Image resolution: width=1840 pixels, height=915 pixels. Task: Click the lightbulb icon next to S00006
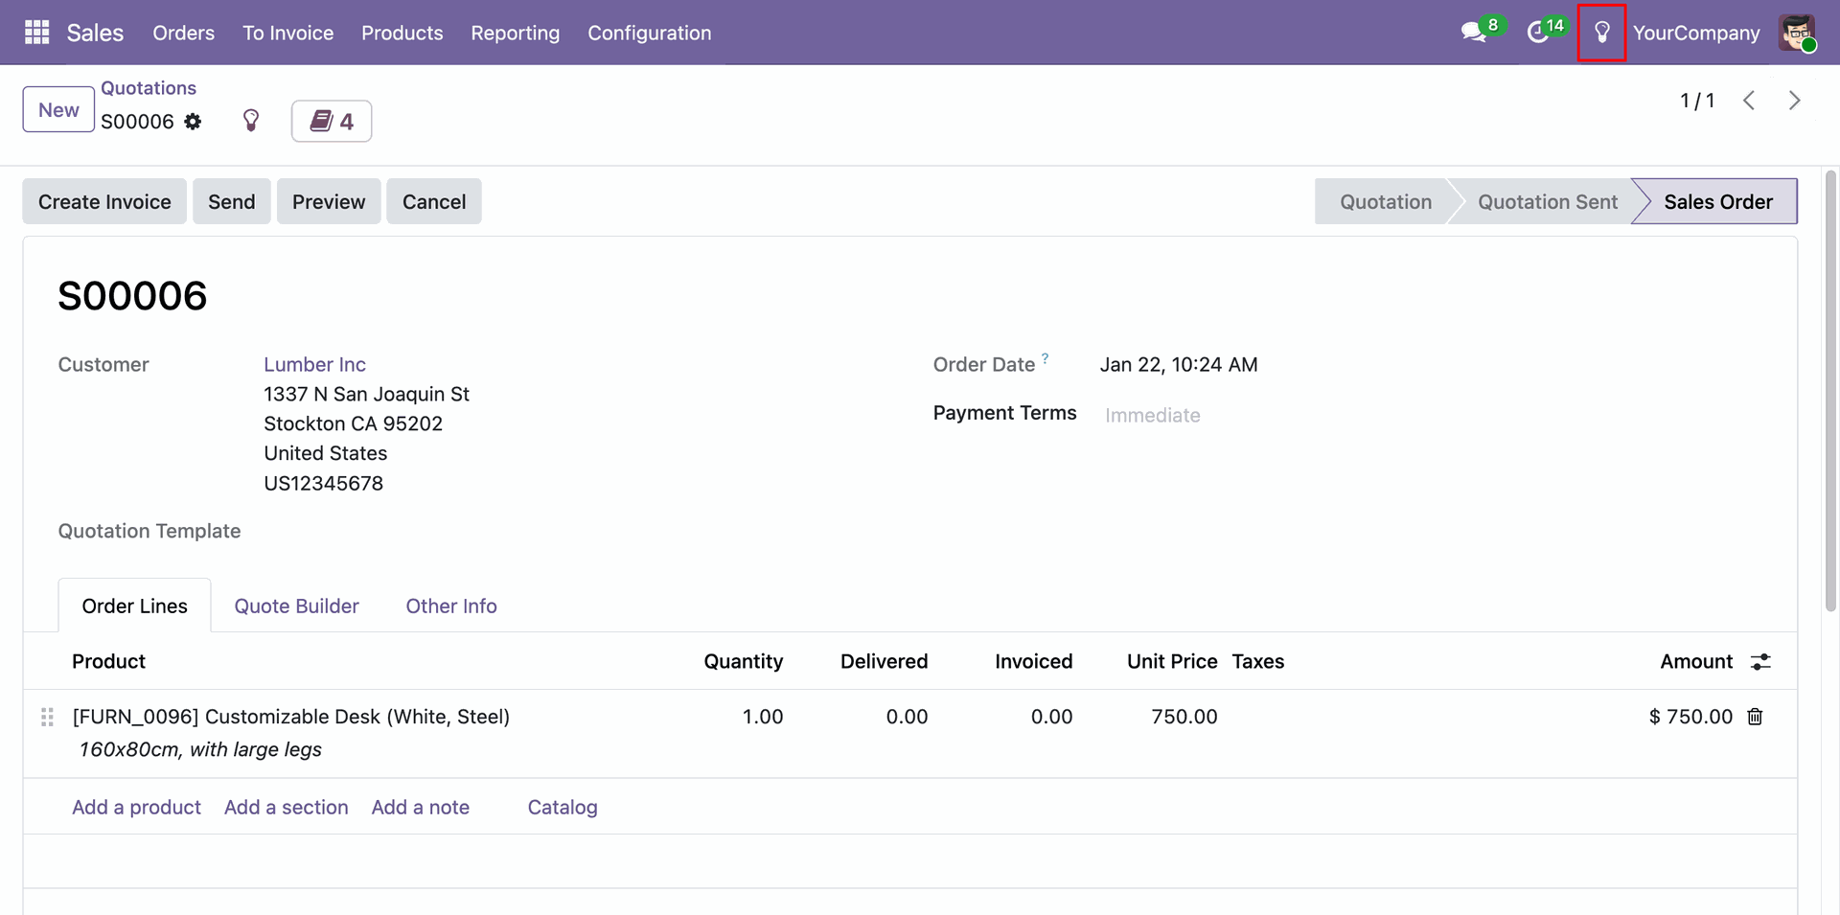[x=251, y=121]
